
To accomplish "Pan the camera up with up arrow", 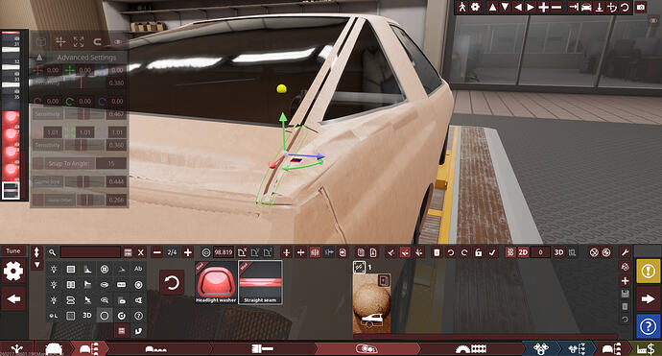I will point(492,7).
